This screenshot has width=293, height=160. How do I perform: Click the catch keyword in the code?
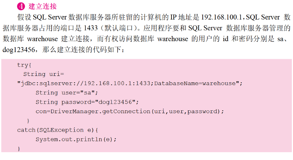(x=26, y=130)
